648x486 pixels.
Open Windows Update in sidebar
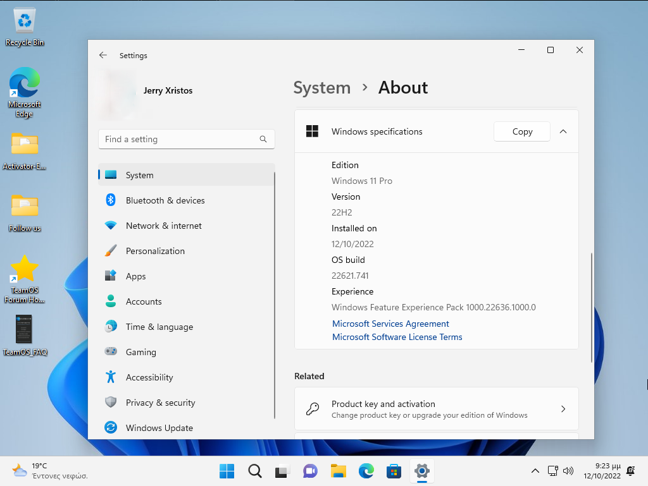click(159, 428)
